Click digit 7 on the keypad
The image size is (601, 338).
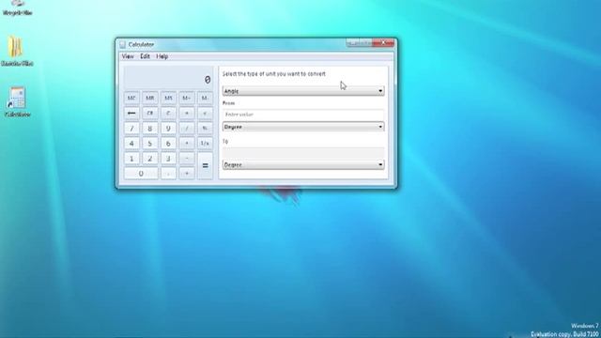pos(131,129)
